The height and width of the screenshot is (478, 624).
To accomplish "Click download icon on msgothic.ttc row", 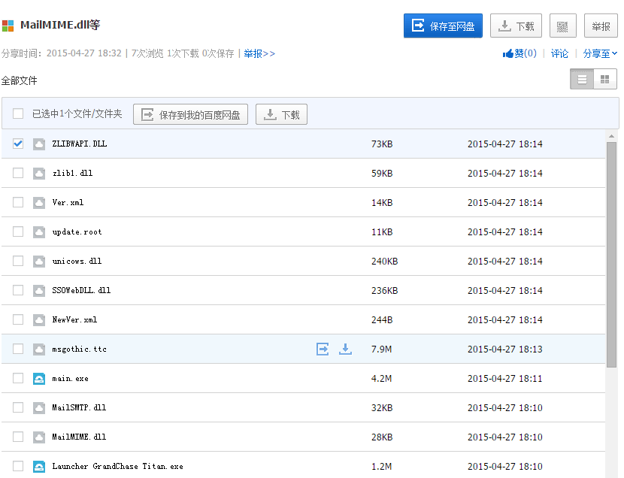I will 345,349.
